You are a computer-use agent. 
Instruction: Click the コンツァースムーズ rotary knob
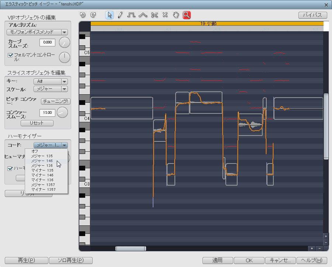[x=62, y=112]
